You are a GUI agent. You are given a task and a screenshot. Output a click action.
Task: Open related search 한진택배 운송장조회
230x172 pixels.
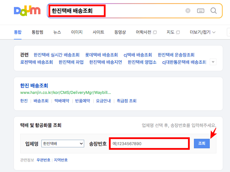coord(176,55)
